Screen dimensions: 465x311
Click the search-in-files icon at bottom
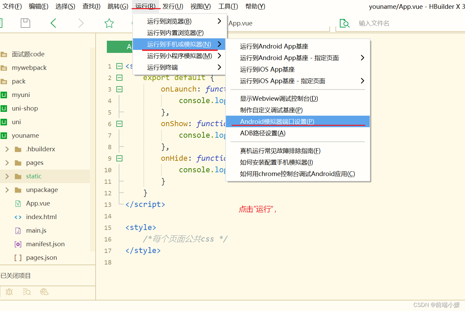coord(27,292)
